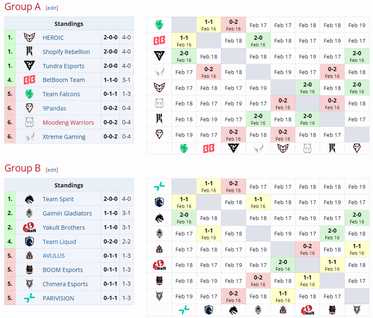Image resolution: width=373 pixels, height=318 pixels.
Task: Open the BetBoom Team link
Action: [x=64, y=80]
